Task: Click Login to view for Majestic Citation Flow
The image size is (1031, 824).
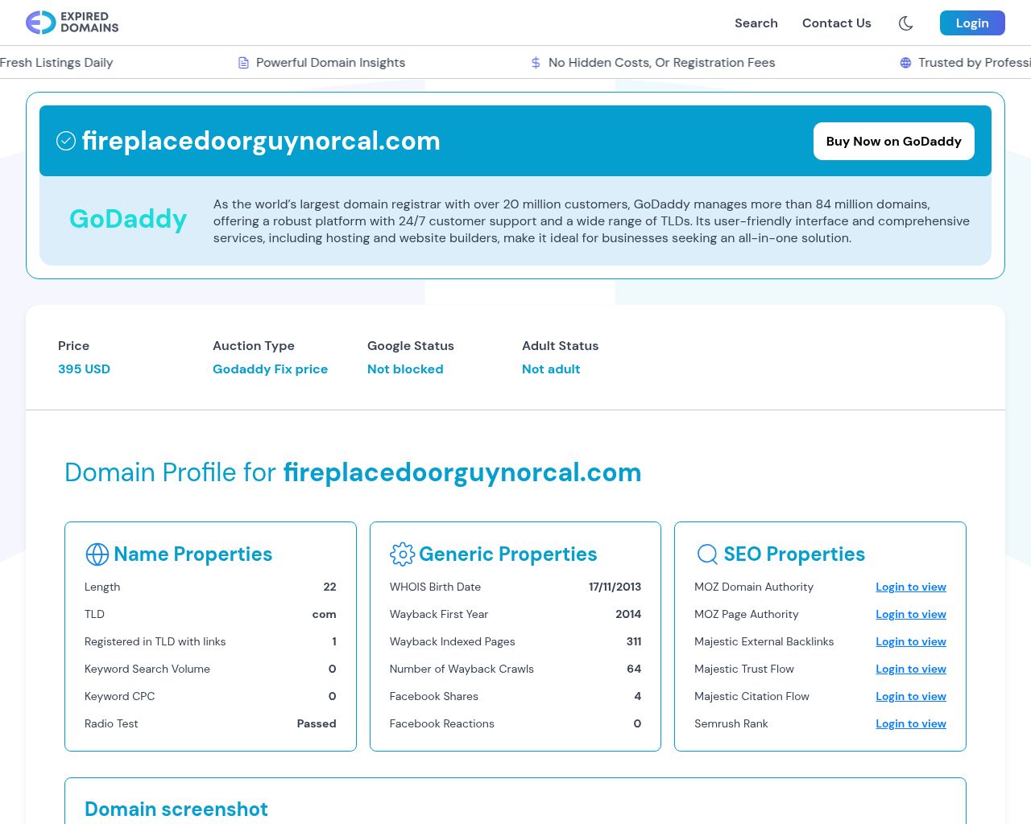Action: [910, 697]
